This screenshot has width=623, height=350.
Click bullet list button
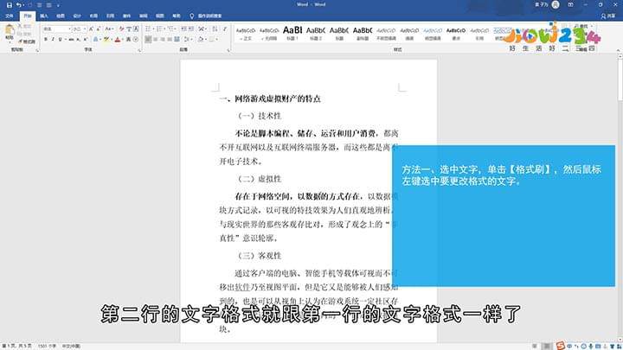click(149, 29)
